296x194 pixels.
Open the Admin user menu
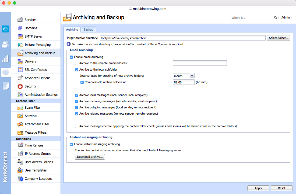(x=287, y=17)
